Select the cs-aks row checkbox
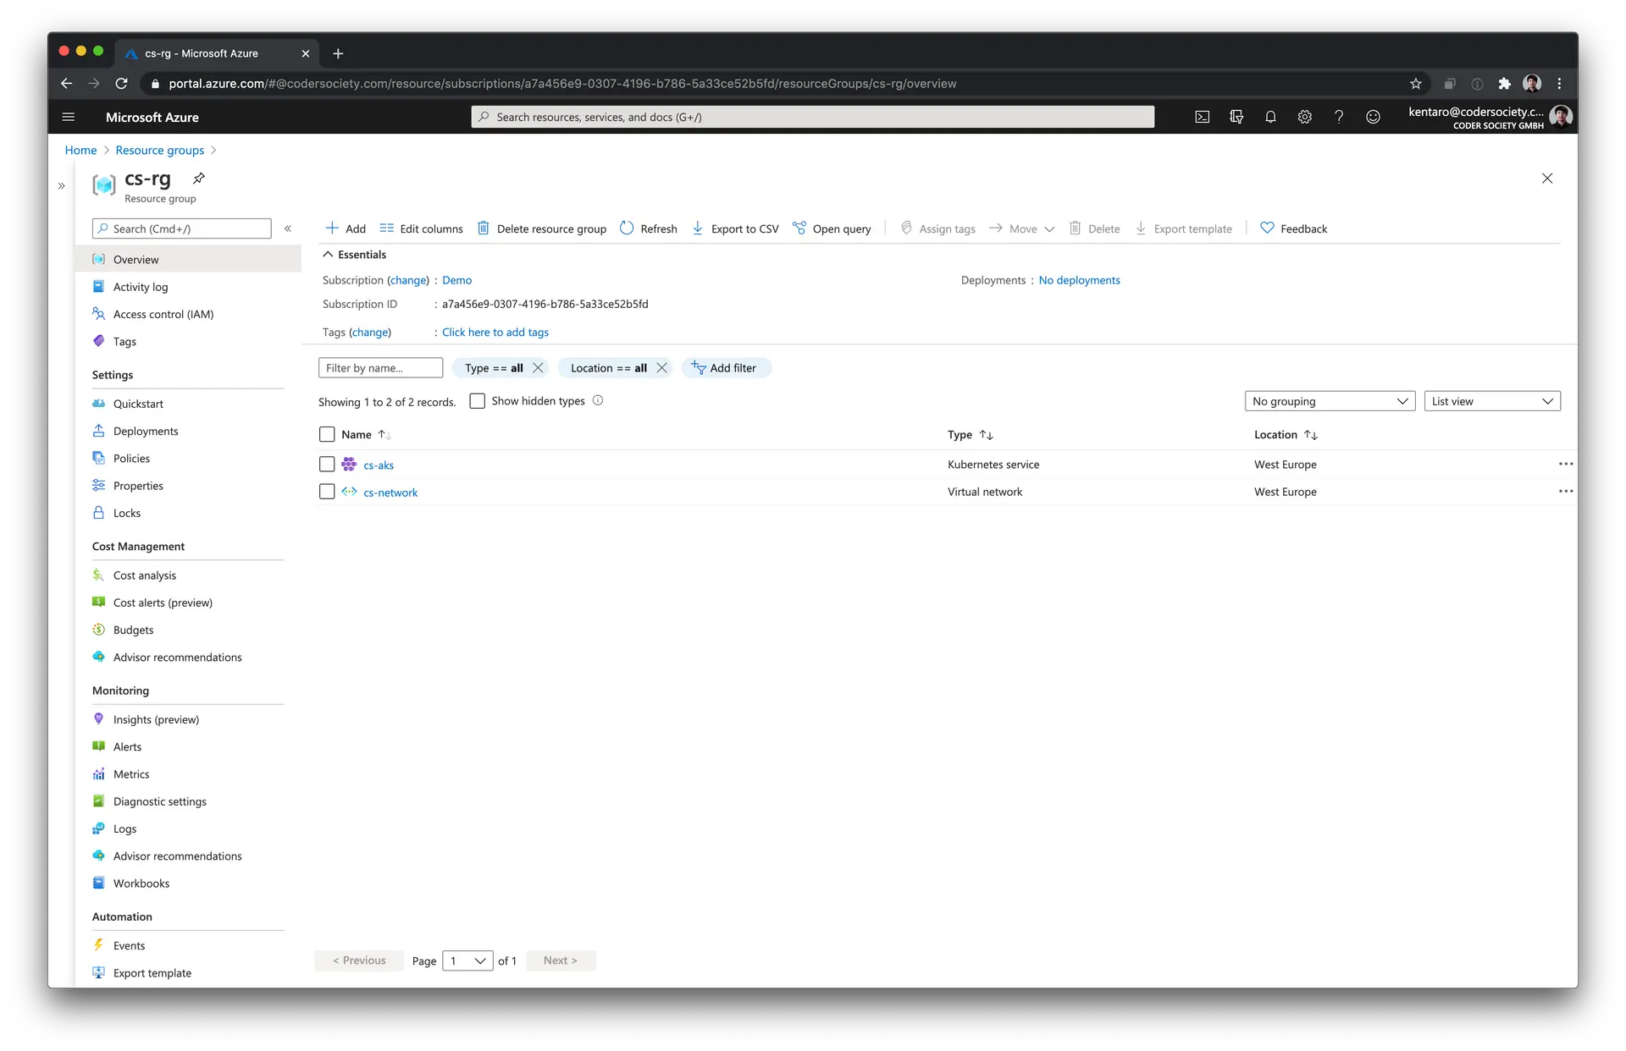The height and width of the screenshot is (1051, 1626). [327, 464]
